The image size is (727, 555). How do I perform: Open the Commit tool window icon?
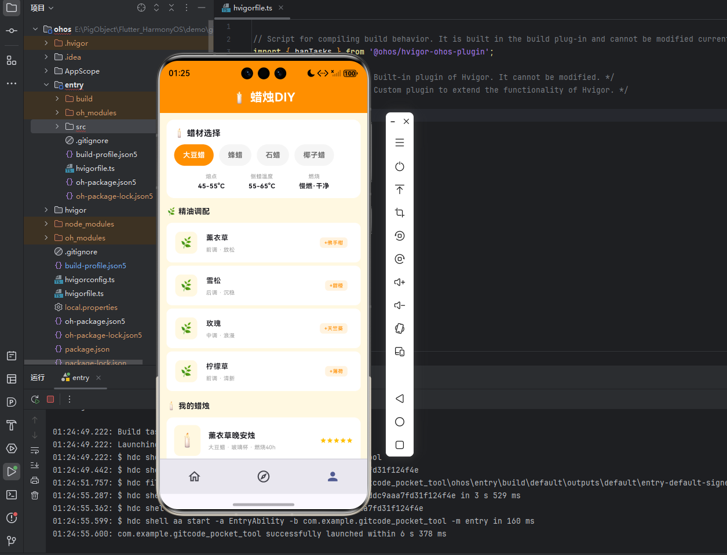coord(12,31)
